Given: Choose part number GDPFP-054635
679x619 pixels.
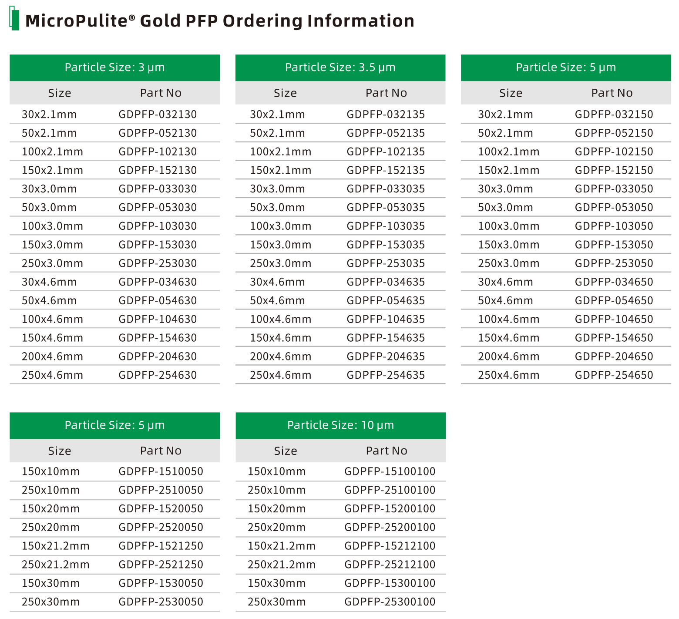Looking at the screenshot, I should tap(386, 301).
